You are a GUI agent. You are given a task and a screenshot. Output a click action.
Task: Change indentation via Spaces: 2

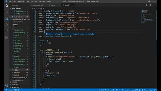[111, 90]
